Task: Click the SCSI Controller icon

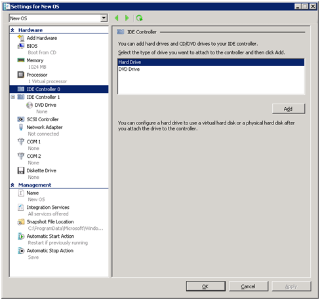Action: click(x=21, y=119)
